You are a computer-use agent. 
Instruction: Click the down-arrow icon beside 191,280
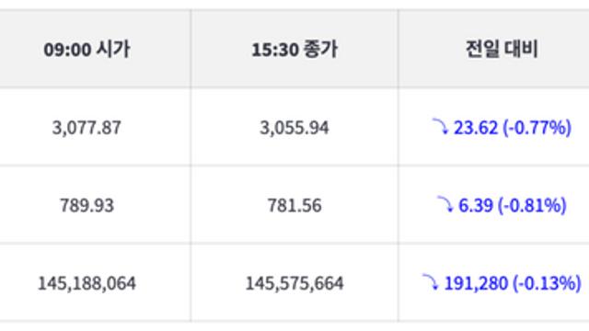pos(431,282)
